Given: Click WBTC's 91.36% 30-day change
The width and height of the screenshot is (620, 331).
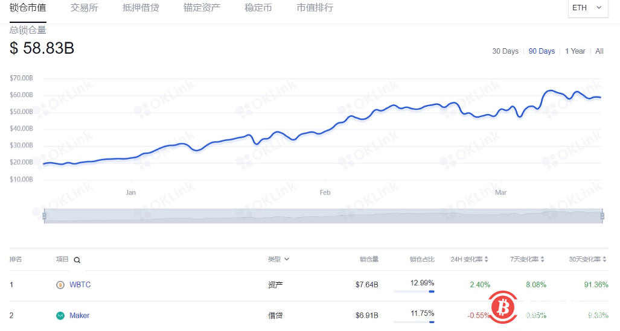Looking at the screenshot, I should [596, 285].
